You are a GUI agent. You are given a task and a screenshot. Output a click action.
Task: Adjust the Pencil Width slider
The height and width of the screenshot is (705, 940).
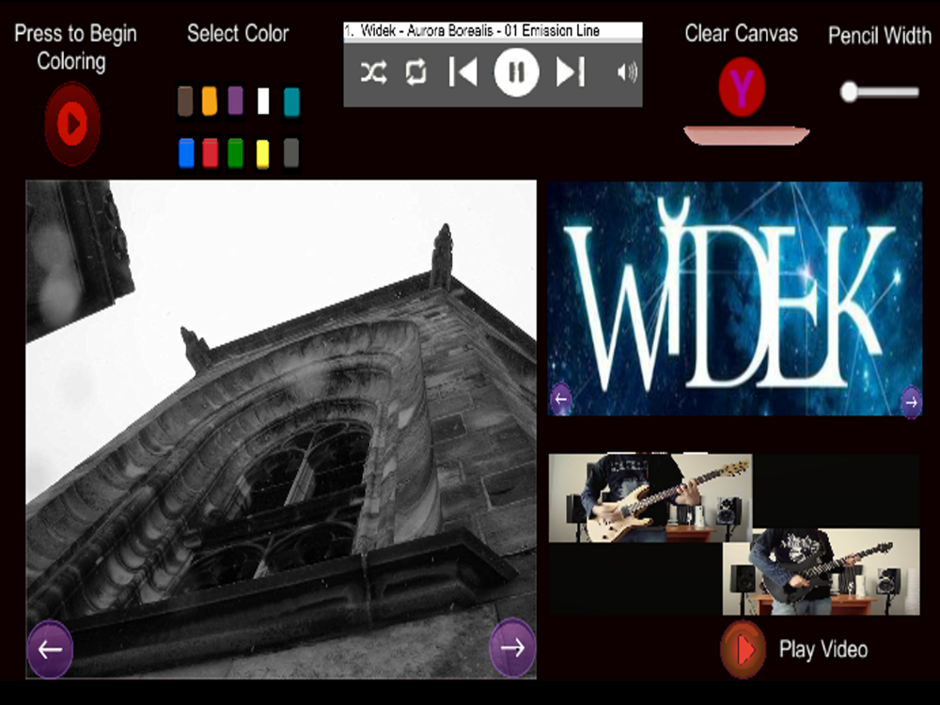pos(850,92)
